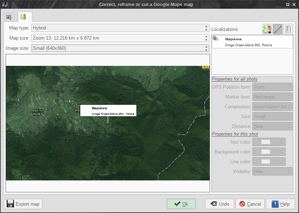Viewport: 299px width, 213px height.
Task: Open the Image size Small (640x360) dropdown
Action: coord(120,48)
